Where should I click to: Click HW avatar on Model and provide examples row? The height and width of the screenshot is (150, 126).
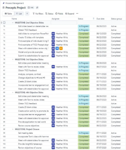53,52
